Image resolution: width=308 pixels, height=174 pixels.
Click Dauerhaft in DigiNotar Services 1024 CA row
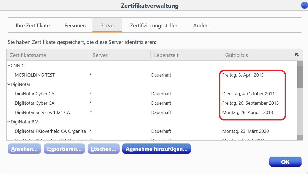tap(161, 112)
